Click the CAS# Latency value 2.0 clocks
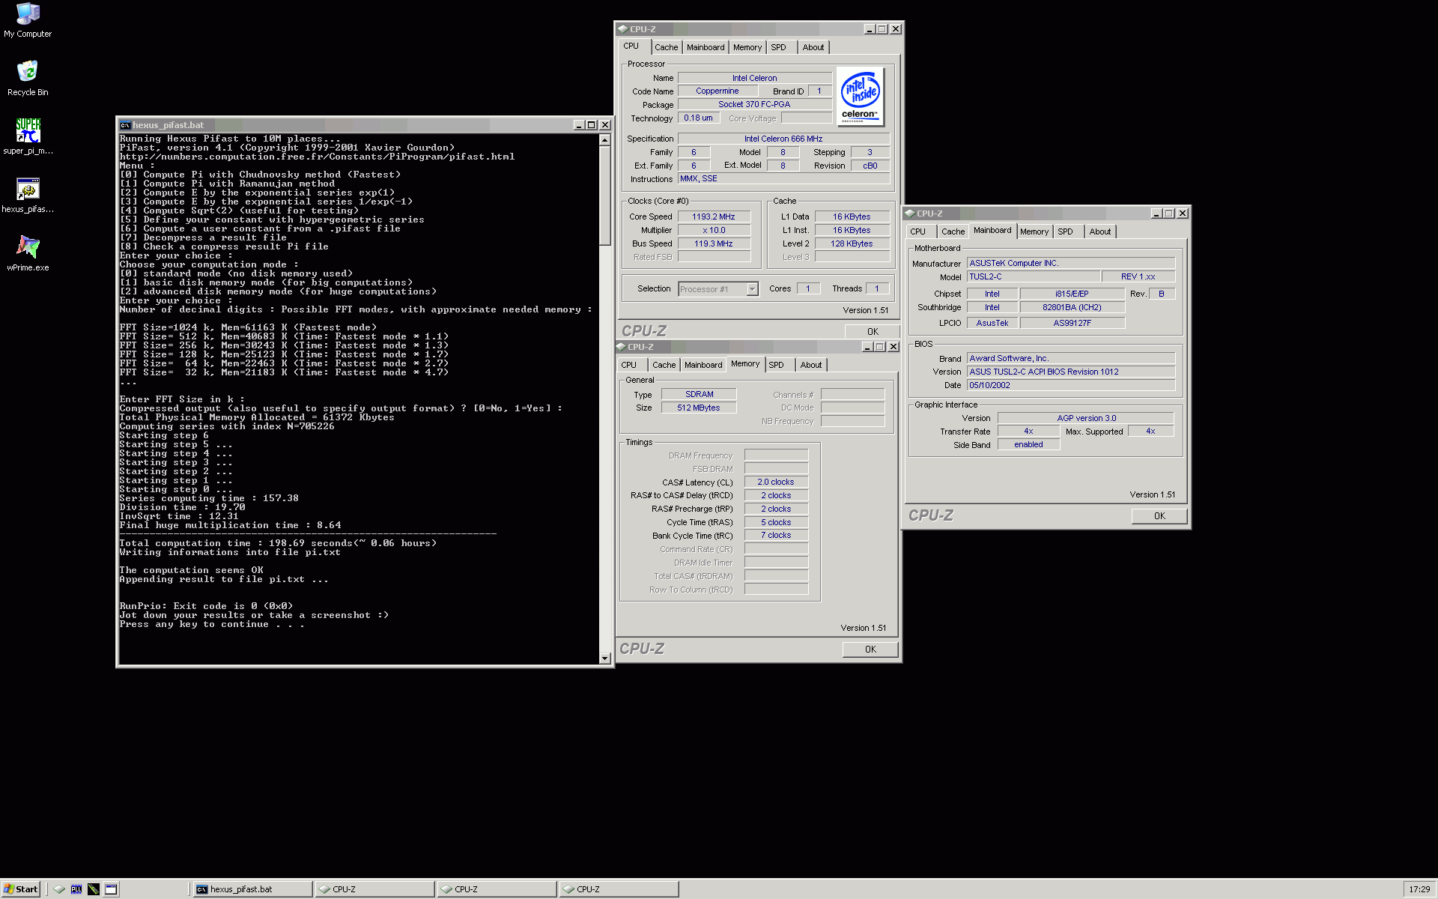The width and height of the screenshot is (1438, 899). tap(776, 482)
